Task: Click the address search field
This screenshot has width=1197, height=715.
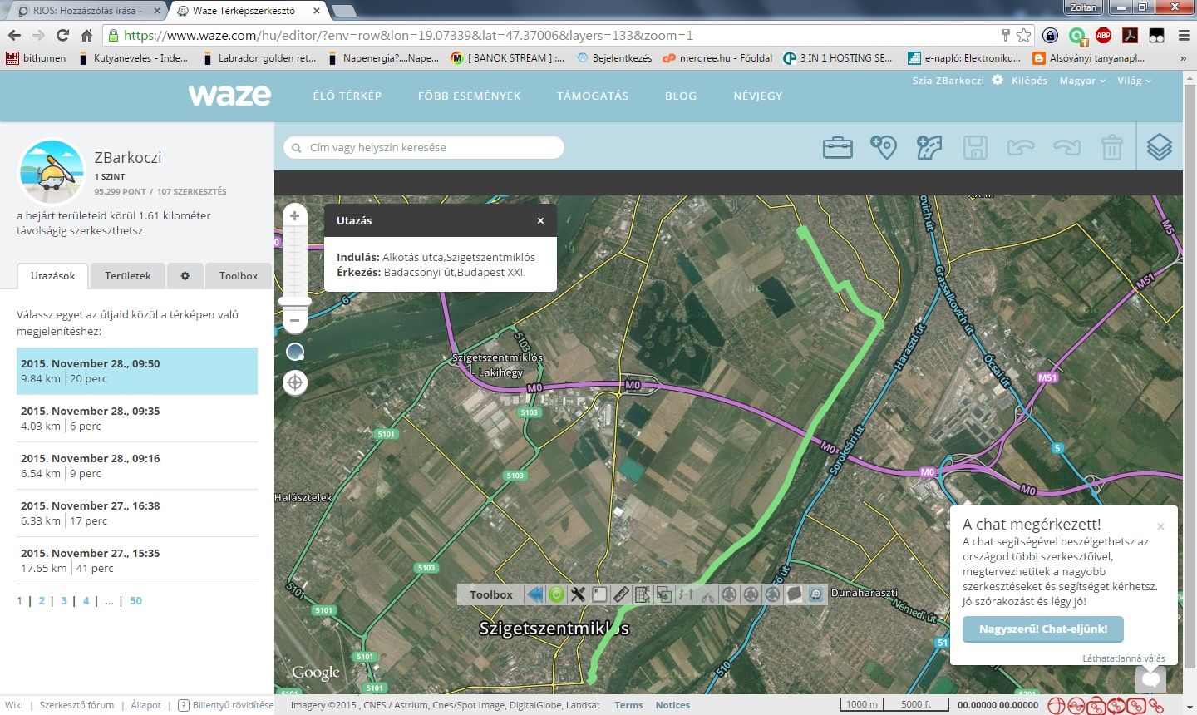Action: tap(424, 148)
